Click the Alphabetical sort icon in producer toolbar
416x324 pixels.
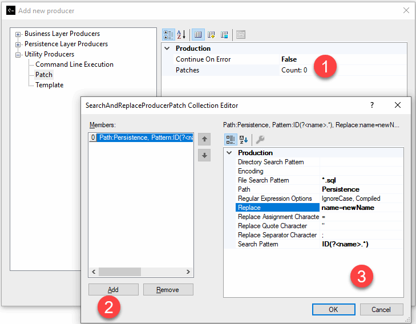point(181,35)
